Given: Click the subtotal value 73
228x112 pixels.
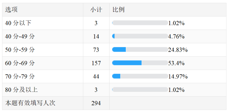Looking at the screenshot, I should tap(96, 50).
